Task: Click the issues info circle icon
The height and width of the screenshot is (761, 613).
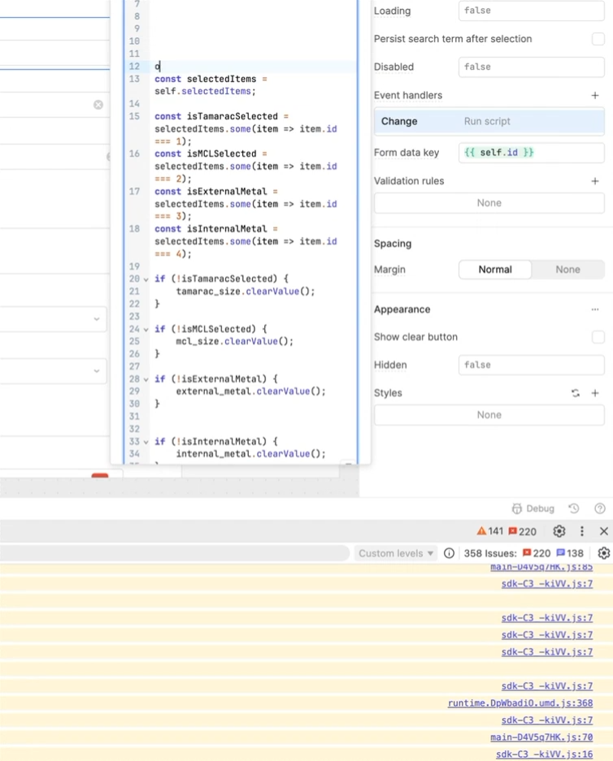Action: pos(450,553)
